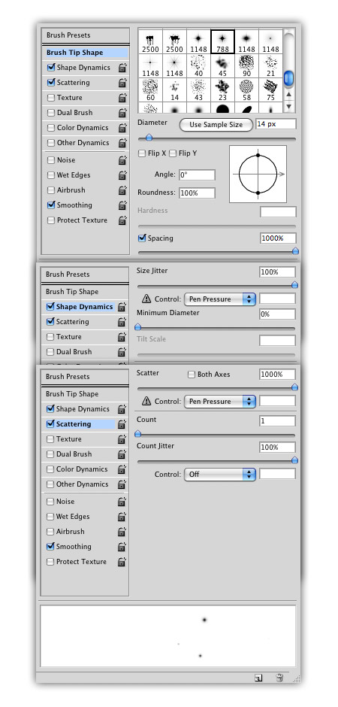The height and width of the screenshot is (707, 338).
Task: Click the trash icon to delete brush
Action: pos(279,677)
